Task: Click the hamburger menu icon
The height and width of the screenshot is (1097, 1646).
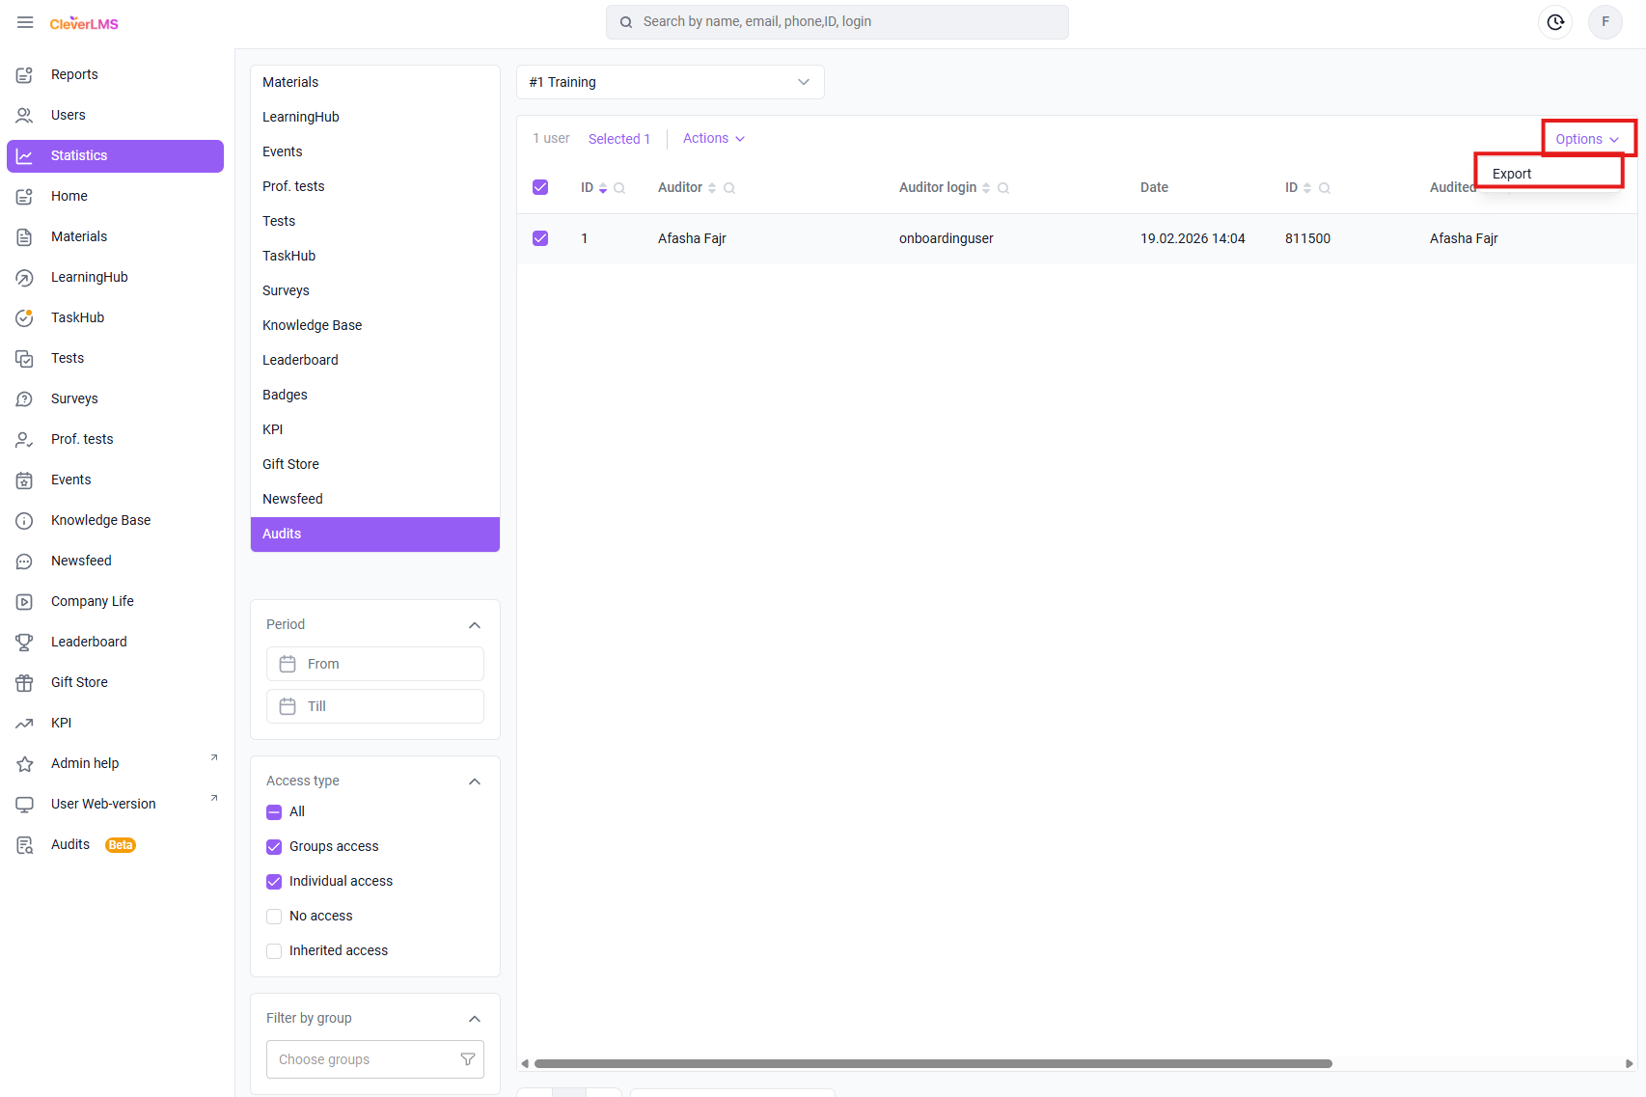Action: [25, 22]
